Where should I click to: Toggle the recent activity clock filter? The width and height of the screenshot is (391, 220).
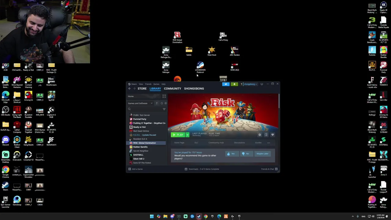(162, 103)
